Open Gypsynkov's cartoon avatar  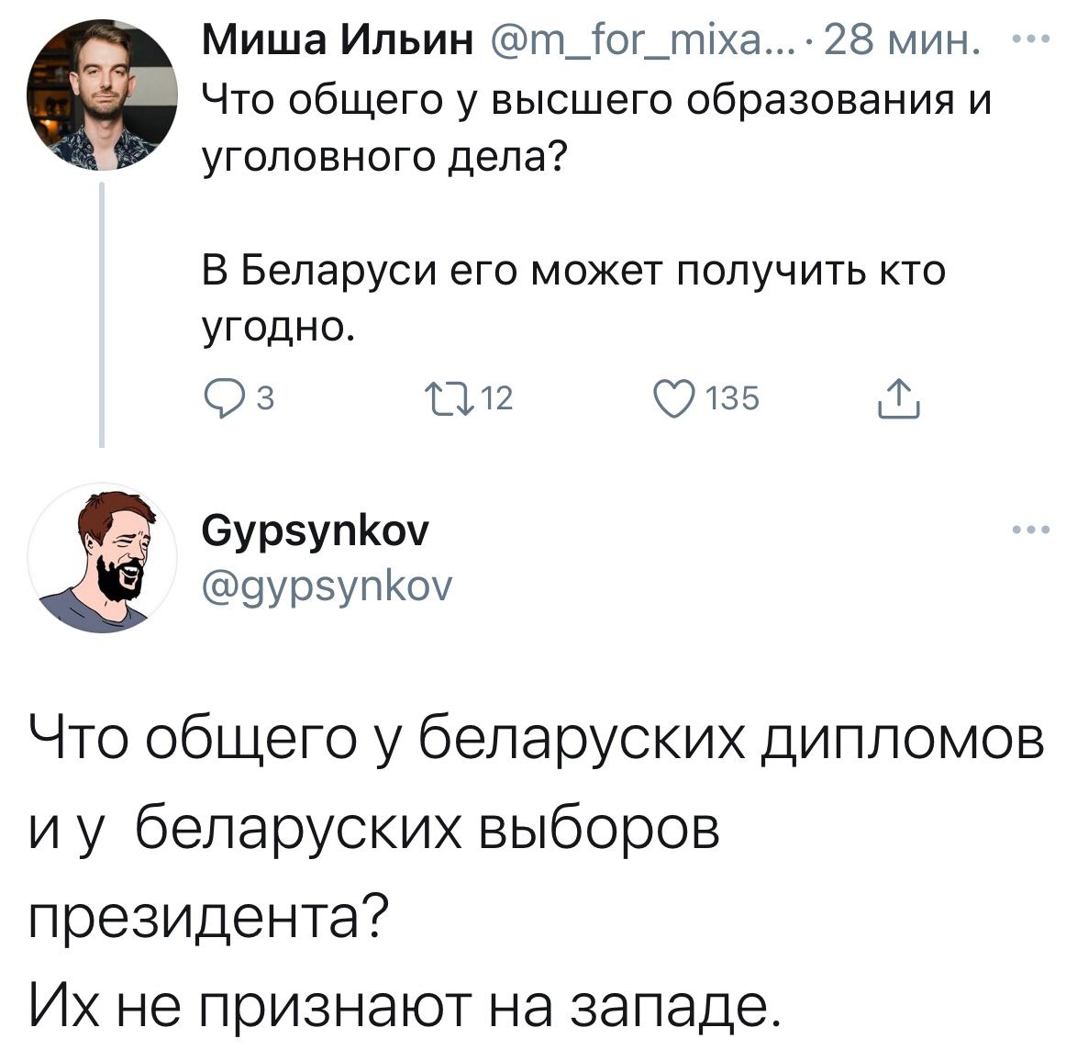point(102,557)
